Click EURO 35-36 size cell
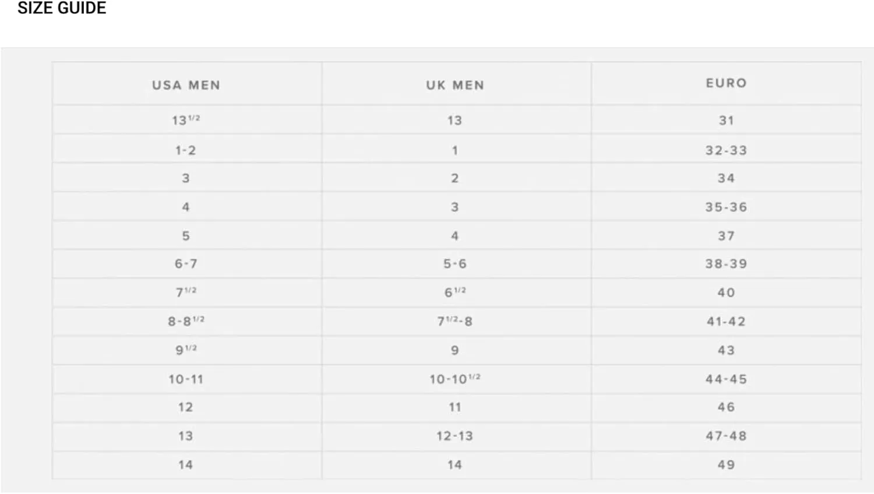The image size is (874, 494). [726, 207]
